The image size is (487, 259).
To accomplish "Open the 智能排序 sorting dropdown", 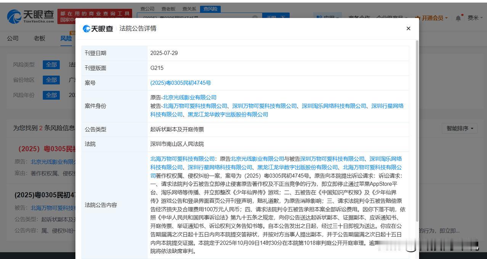I will click(460, 129).
